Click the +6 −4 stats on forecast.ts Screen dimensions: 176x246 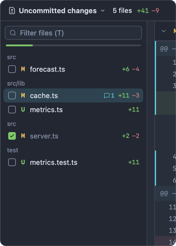coord(131,69)
